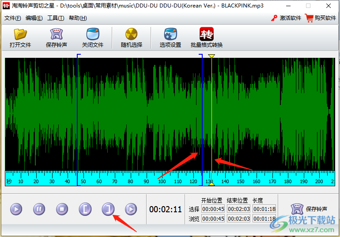
Task: Click the 保存铃声 button at bottom right
Action: (x=309, y=209)
